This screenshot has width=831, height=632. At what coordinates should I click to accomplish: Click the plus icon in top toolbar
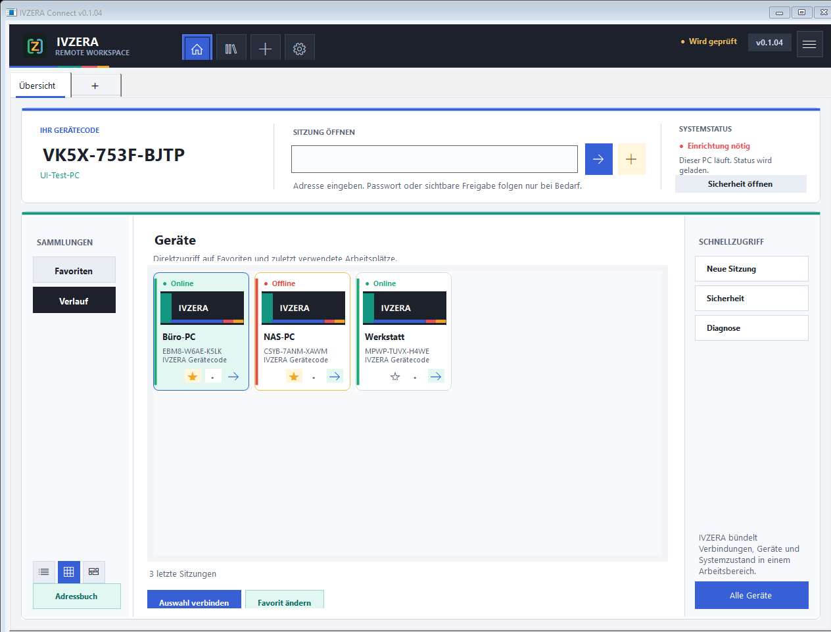click(x=265, y=49)
